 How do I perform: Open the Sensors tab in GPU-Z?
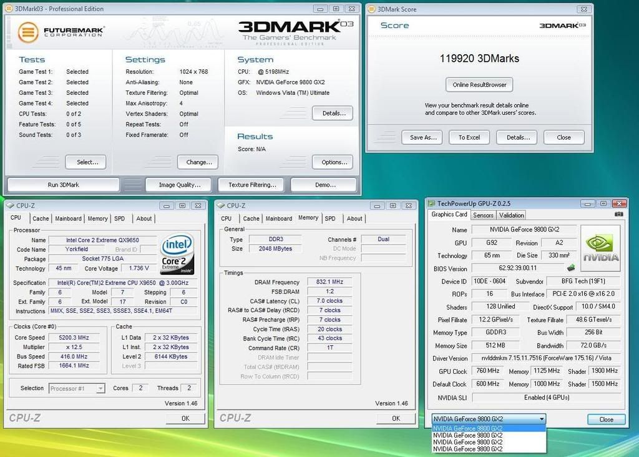(x=484, y=215)
